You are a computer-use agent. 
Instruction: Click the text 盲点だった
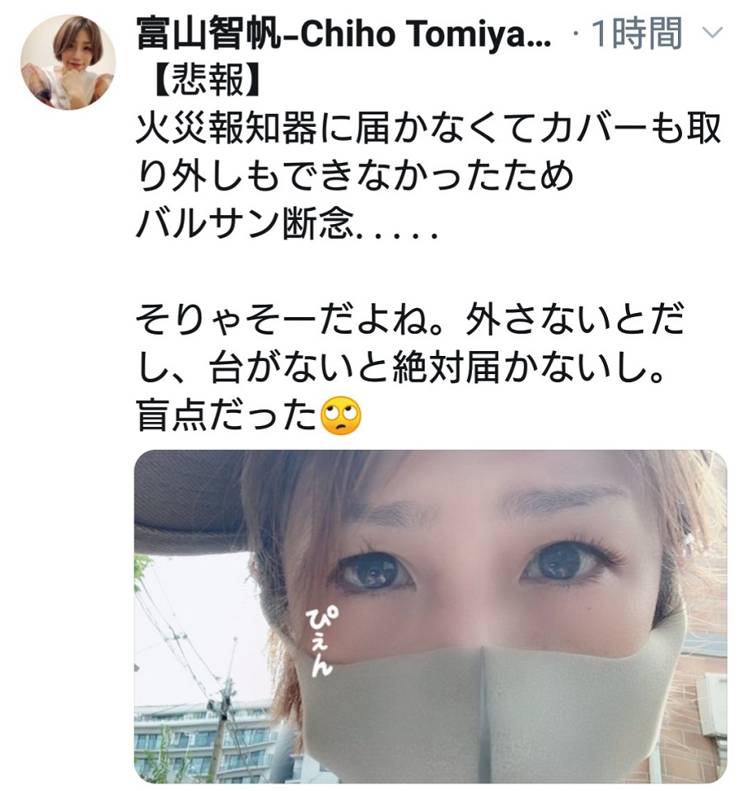tap(227, 415)
